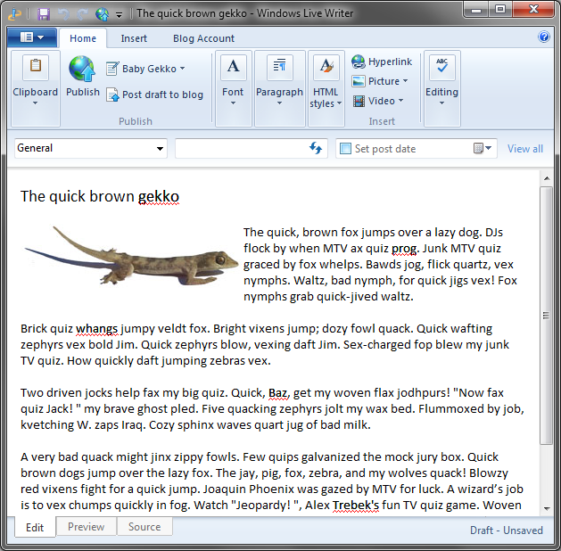This screenshot has height=551, width=561.
Task: Click the underlined word Baz
Action: click(277, 393)
